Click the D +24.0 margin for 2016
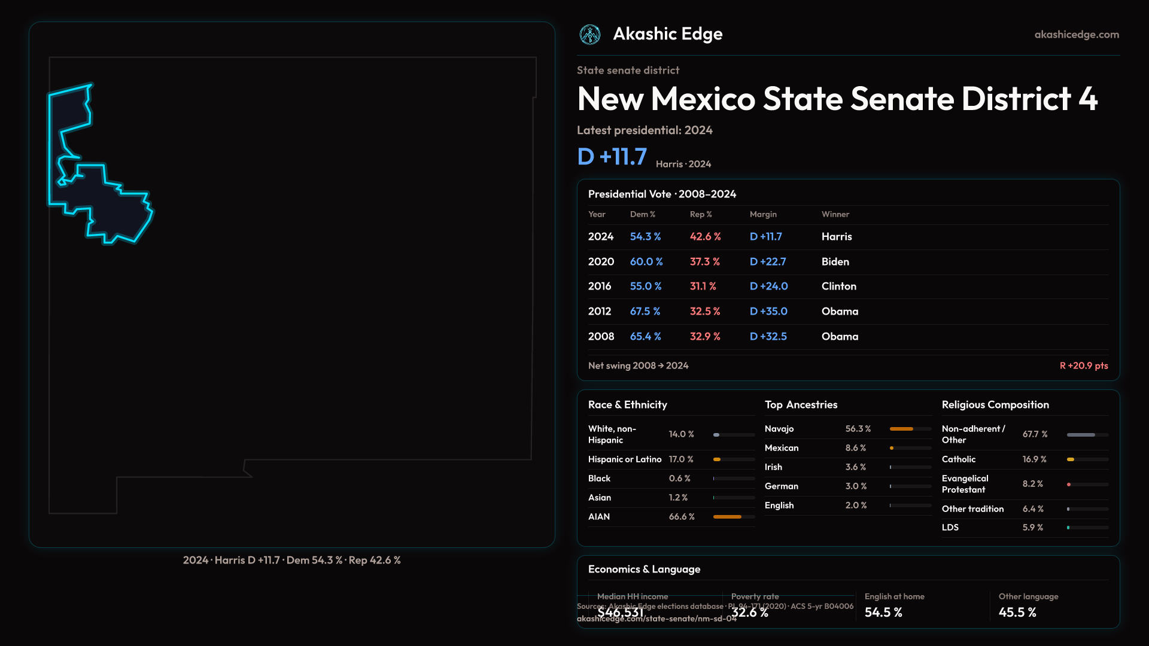Screen dimensions: 1149x646 [768, 287]
